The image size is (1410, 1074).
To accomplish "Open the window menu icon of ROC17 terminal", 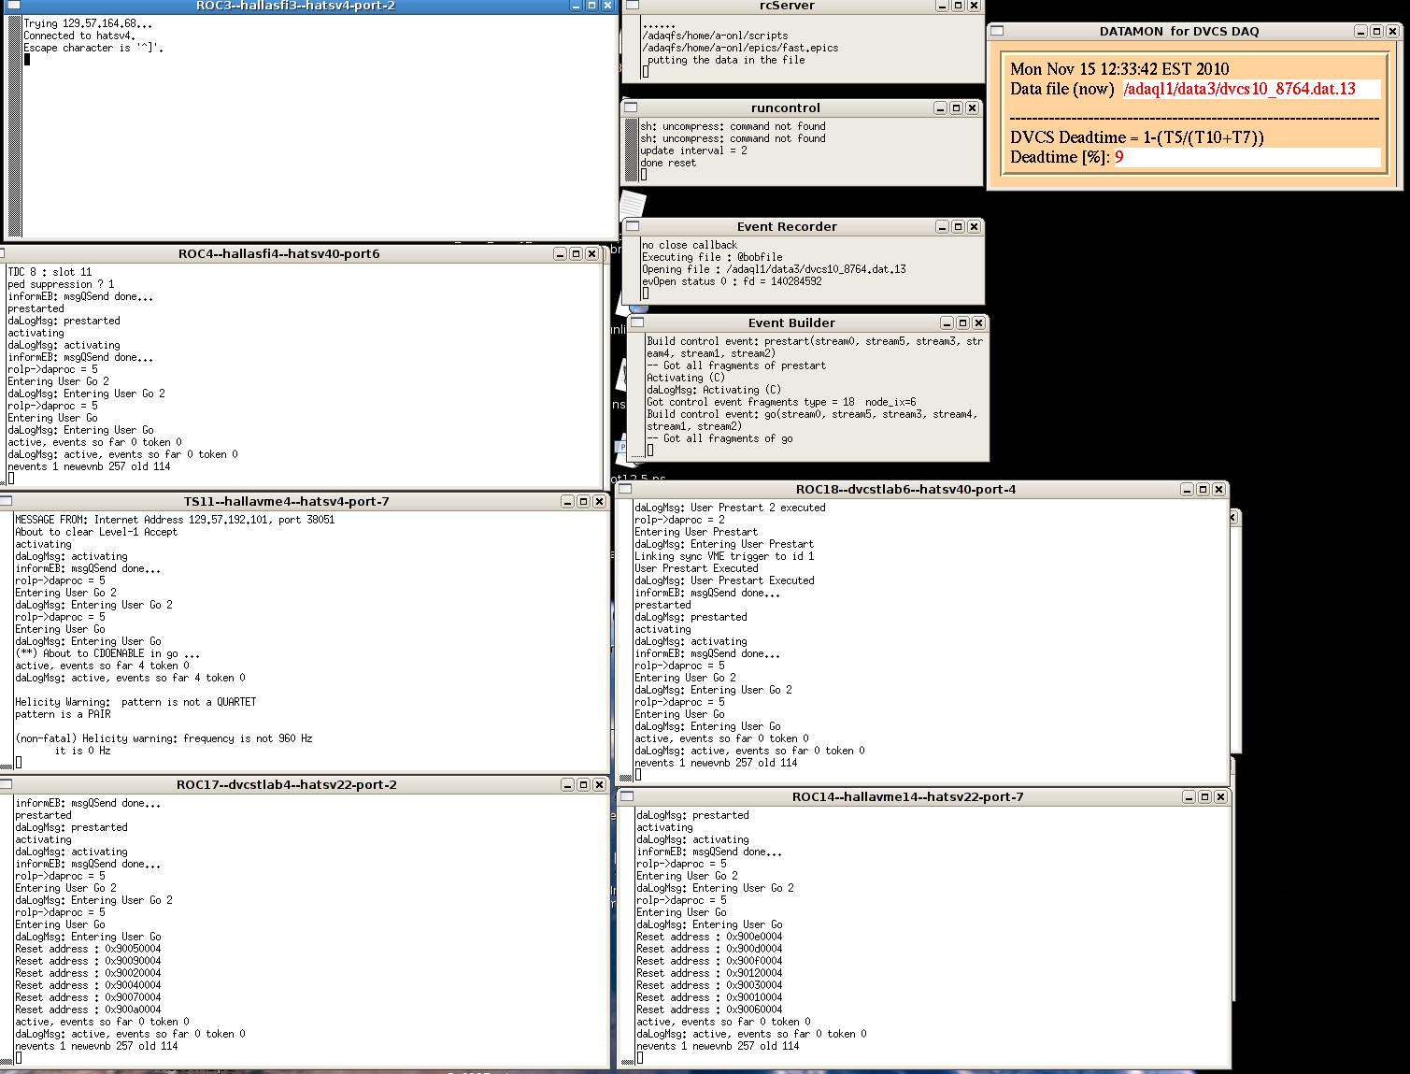I will coord(5,784).
